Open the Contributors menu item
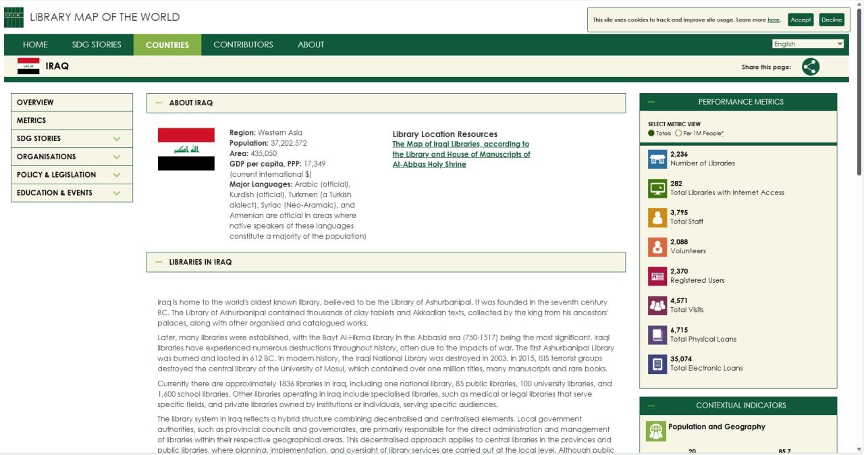This screenshot has height=455, width=864. (243, 45)
